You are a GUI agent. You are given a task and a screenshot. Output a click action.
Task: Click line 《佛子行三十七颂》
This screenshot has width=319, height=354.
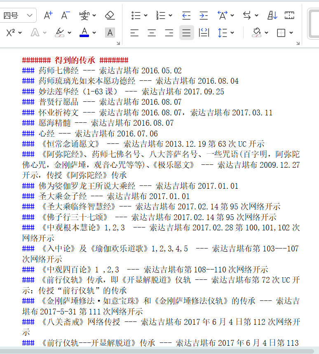point(149,217)
